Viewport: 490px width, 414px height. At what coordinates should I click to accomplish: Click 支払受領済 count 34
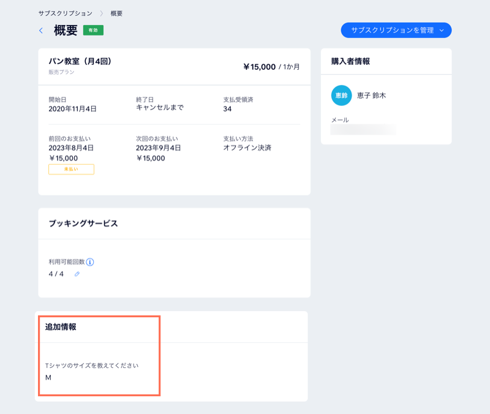click(227, 109)
